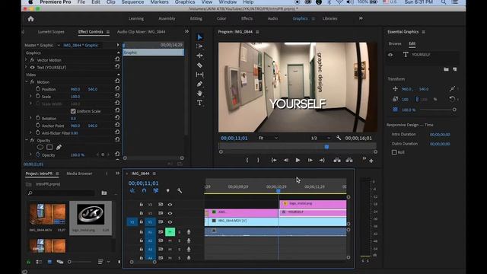Image resolution: width=487 pixels, height=274 pixels.
Task: Toggle linked selection in timeline
Action: [x=156, y=190]
